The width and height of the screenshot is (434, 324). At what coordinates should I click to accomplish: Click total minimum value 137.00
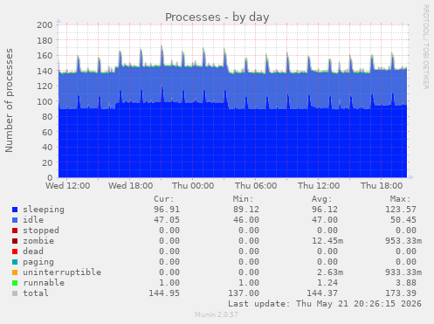244,293
